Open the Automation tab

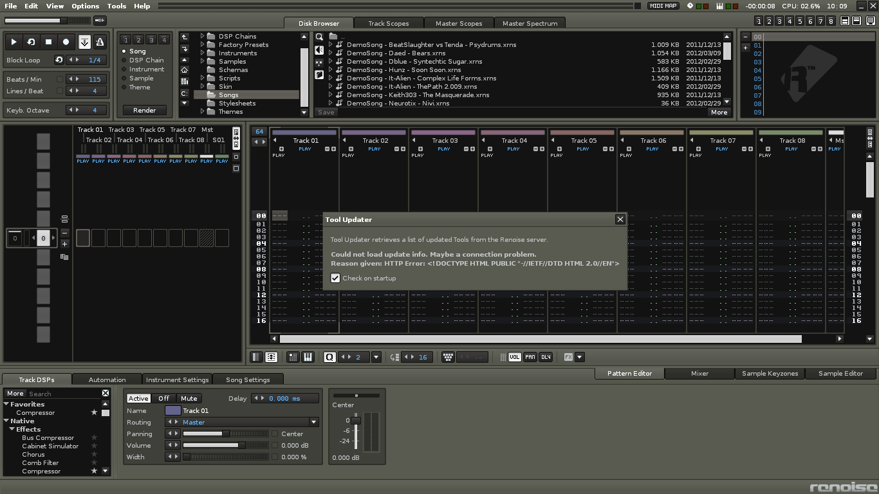coord(107,380)
